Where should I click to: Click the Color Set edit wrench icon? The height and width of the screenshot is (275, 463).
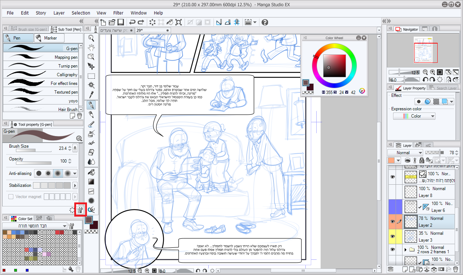[x=71, y=226]
